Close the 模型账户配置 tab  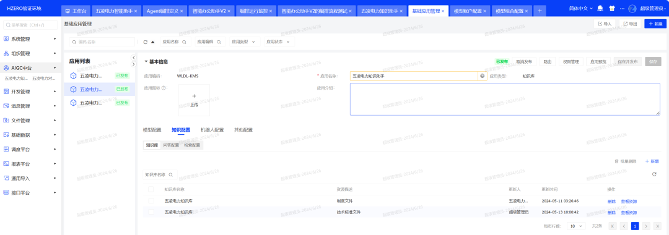485,11
